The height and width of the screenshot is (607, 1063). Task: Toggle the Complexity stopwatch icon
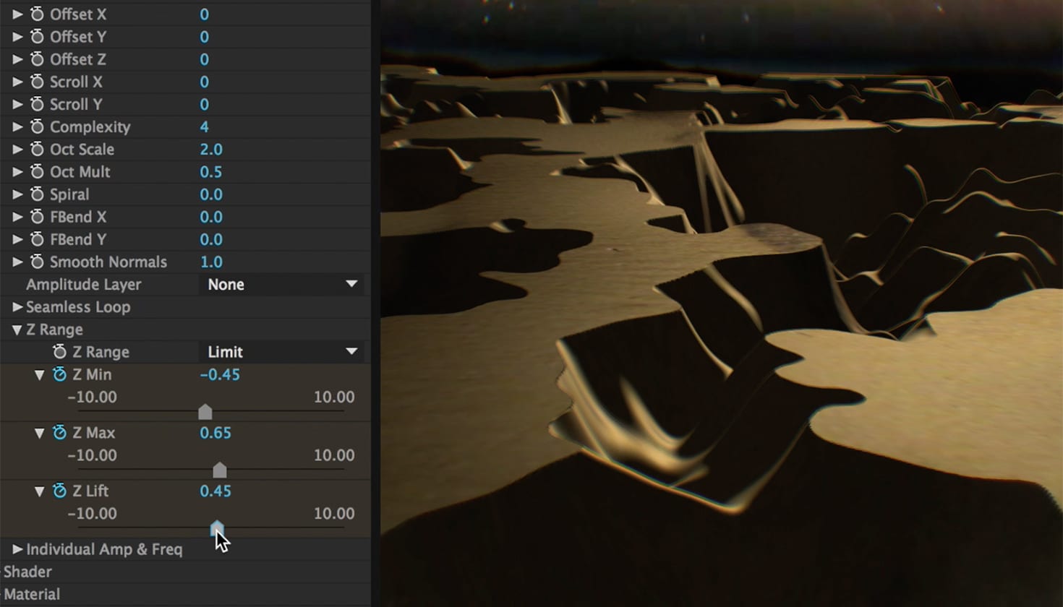tap(37, 127)
